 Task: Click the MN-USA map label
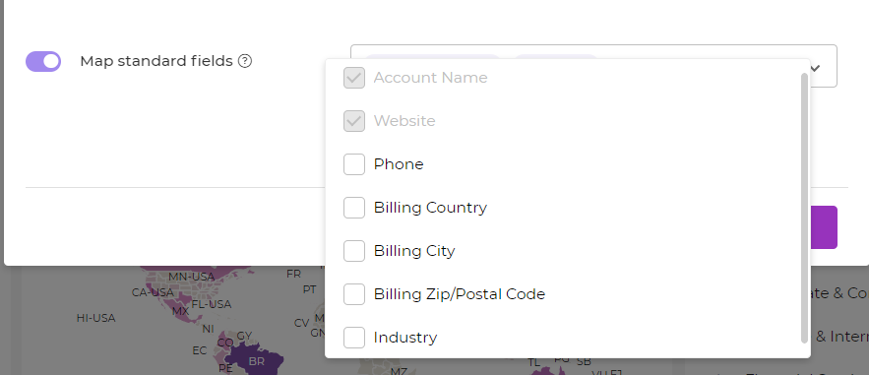192,277
